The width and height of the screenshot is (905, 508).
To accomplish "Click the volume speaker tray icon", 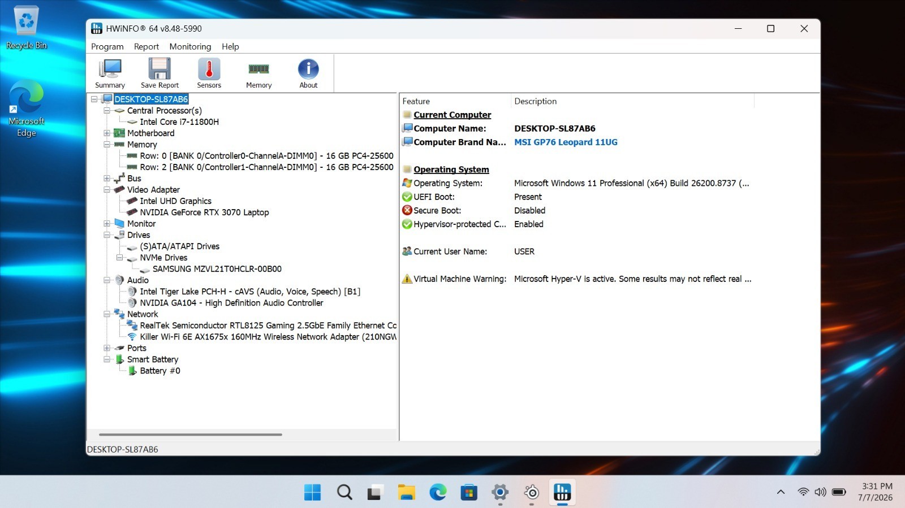I will coord(820,492).
